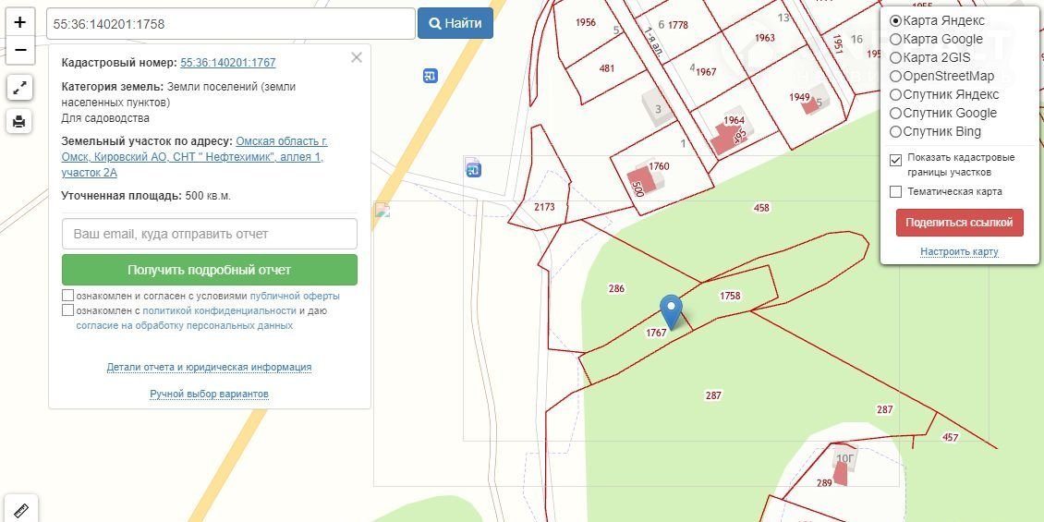Click Получить подробный отчет button
Viewport: 1044px width, 522px height.
(209, 270)
